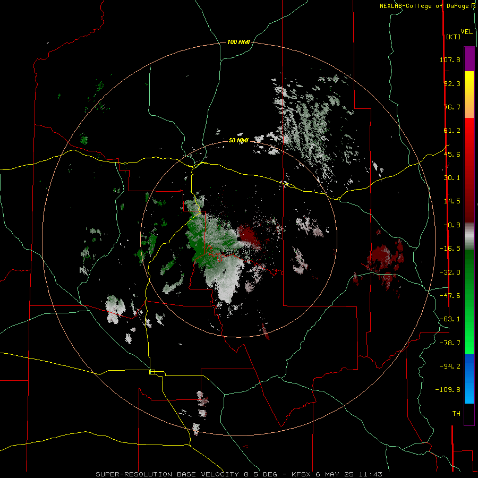Click the "50 NMI" range ring label
Screen dimensions: 478x478
click(238, 141)
